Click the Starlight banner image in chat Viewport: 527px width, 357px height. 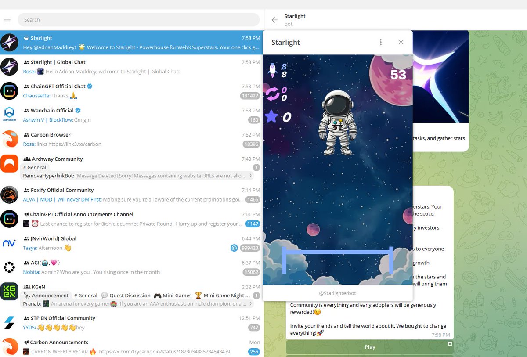pyautogui.click(x=440, y=76)
